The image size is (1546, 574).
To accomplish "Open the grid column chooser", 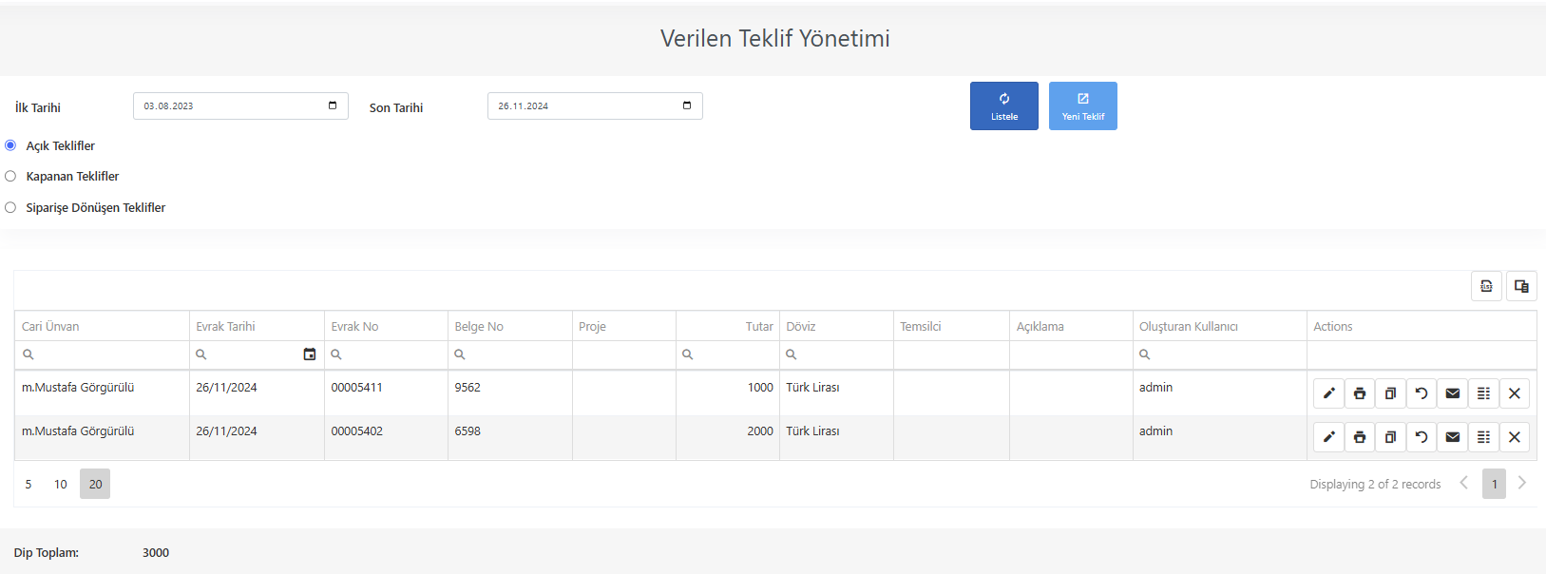I will coord(1521,286).
